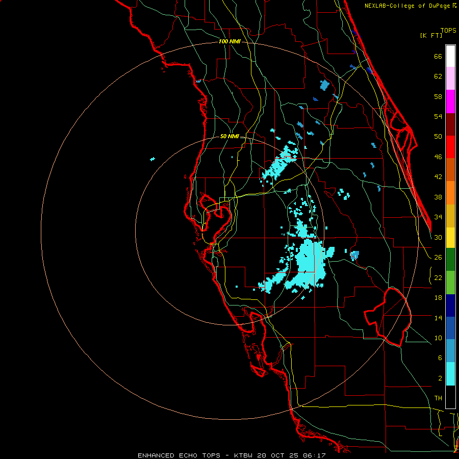Image resolution: width=459 pixels, height=459 pixels.
Task: Click the '46' legend value
Action: tap(438, 157)
